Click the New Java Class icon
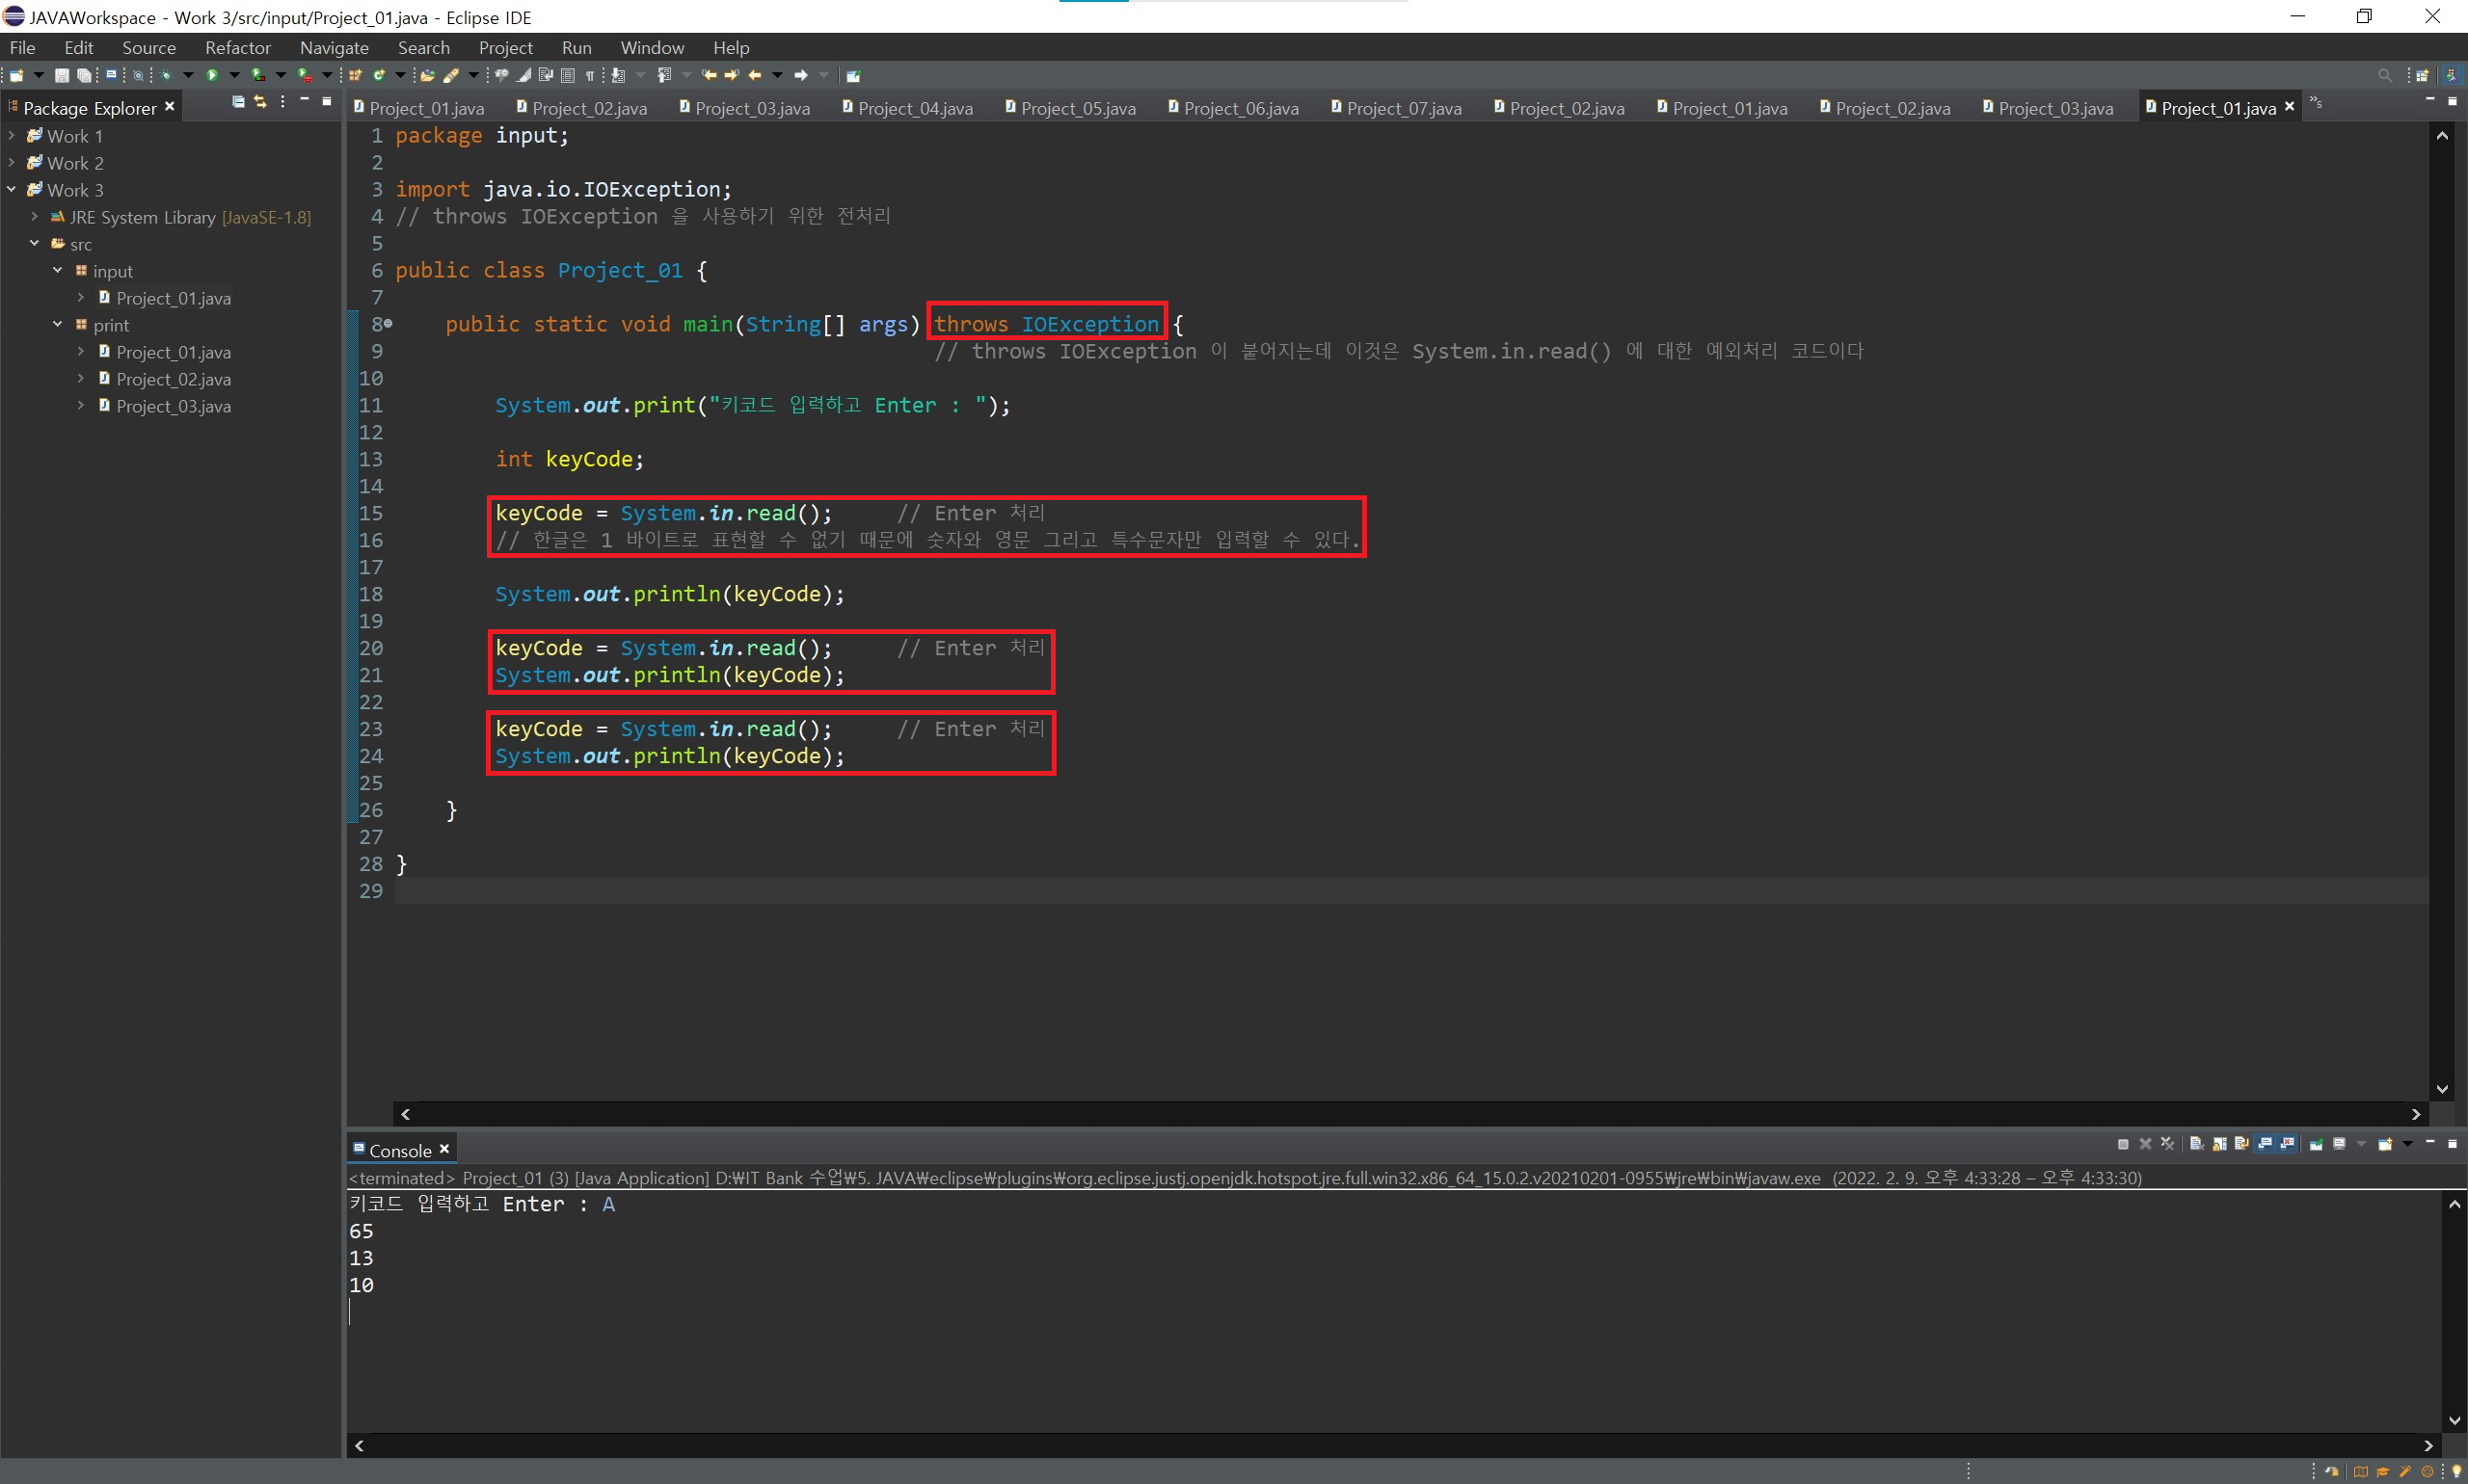 click(380, 75)
